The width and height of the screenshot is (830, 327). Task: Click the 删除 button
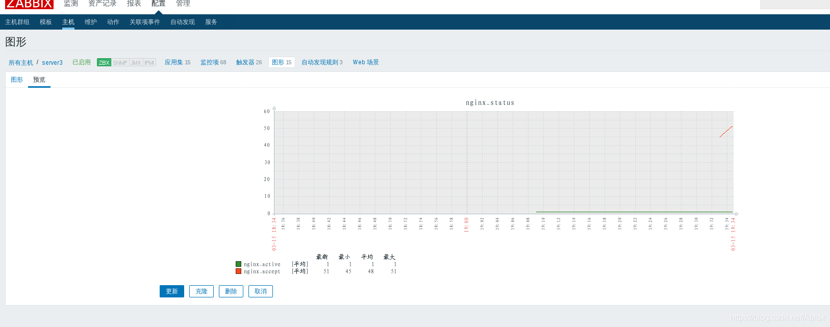coord(231,291)
